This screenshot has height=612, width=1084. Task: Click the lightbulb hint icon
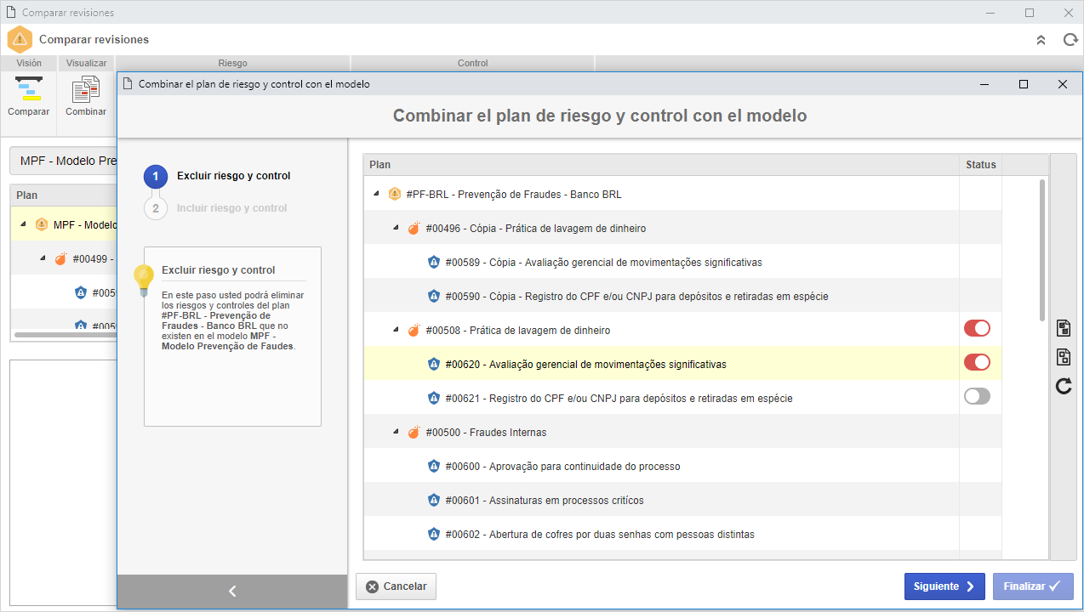tap(145, 279)
